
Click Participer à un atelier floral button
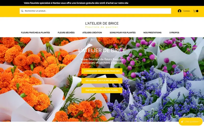(102, 90)
